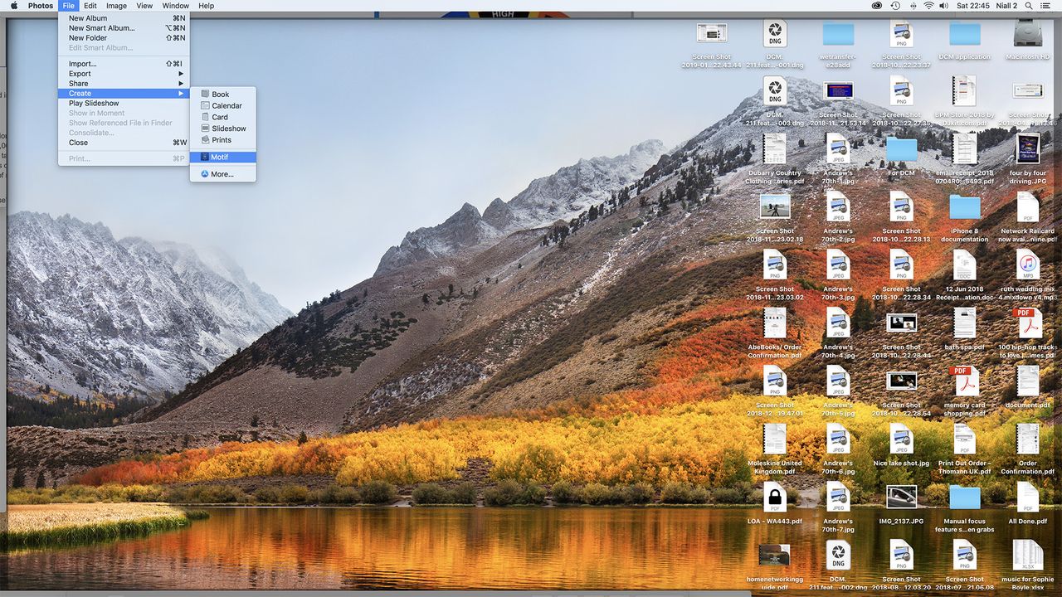Choose Motif in the Create submenu
The image size is (1062, 597).
pos(222,157)
